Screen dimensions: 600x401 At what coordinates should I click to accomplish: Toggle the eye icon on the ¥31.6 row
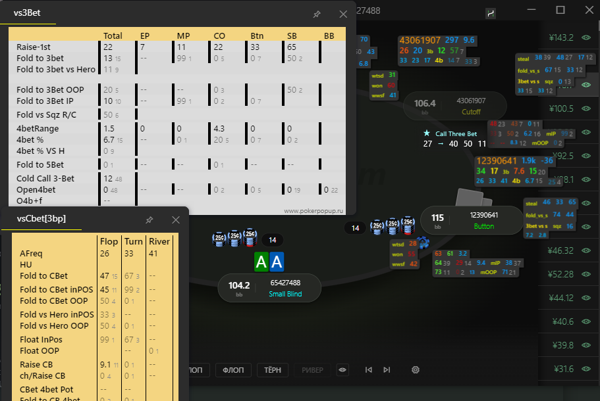[x=586, y=369]
